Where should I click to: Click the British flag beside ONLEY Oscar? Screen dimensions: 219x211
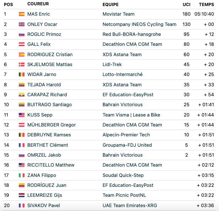pyautogui.click(x=22, y=24)
